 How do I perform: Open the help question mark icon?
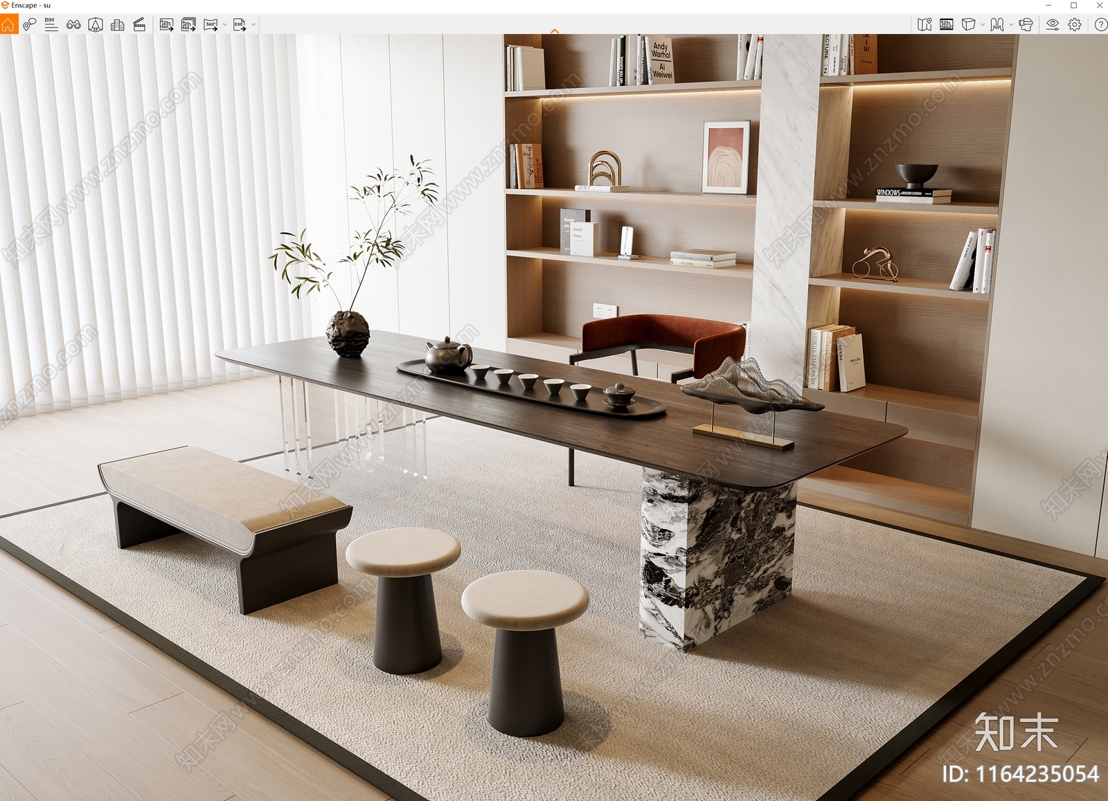coord(1100,25)
